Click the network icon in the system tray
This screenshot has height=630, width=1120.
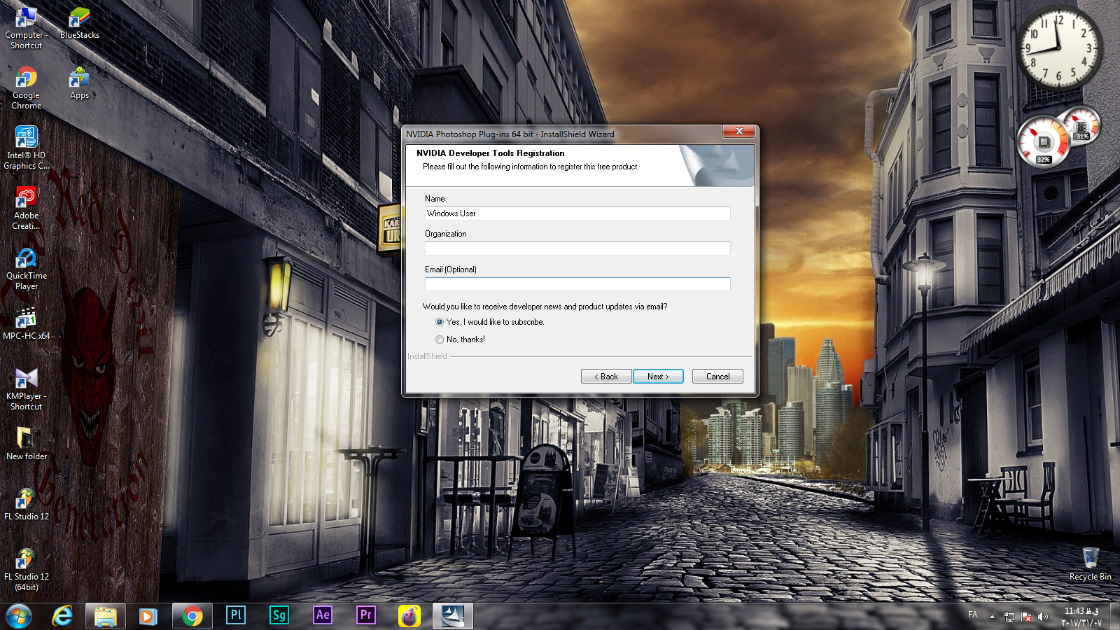coord(1009,617)
